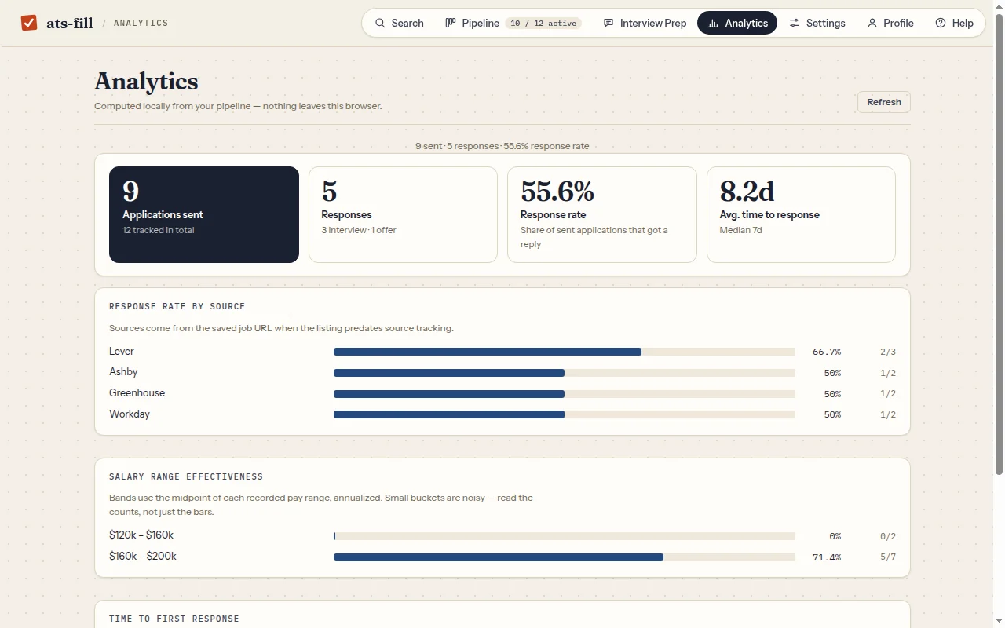The width and height of the screenshot is (1005, 628).
Task: Click the page vertical scrollbar
Action: coord(999,243)
